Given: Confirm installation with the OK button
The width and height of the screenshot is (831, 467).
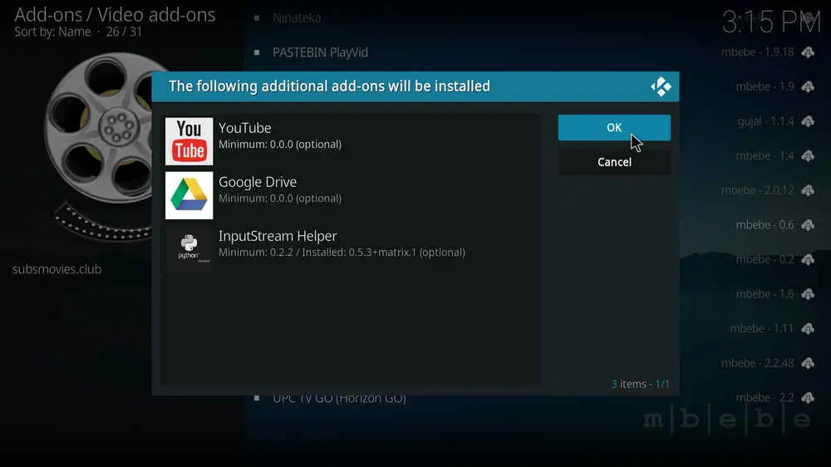Looking at the screenshot, I should (x=614, y=128).
